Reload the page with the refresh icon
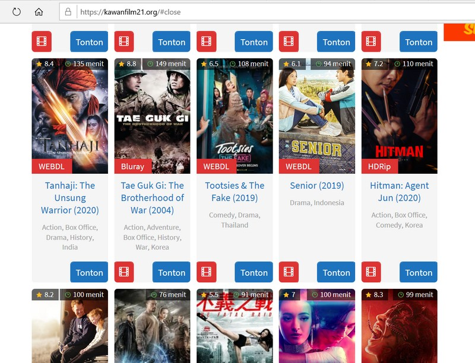Image resolution: width=475 pixels, height=363 pixels. pyautogui.click(x=17, y=12)
